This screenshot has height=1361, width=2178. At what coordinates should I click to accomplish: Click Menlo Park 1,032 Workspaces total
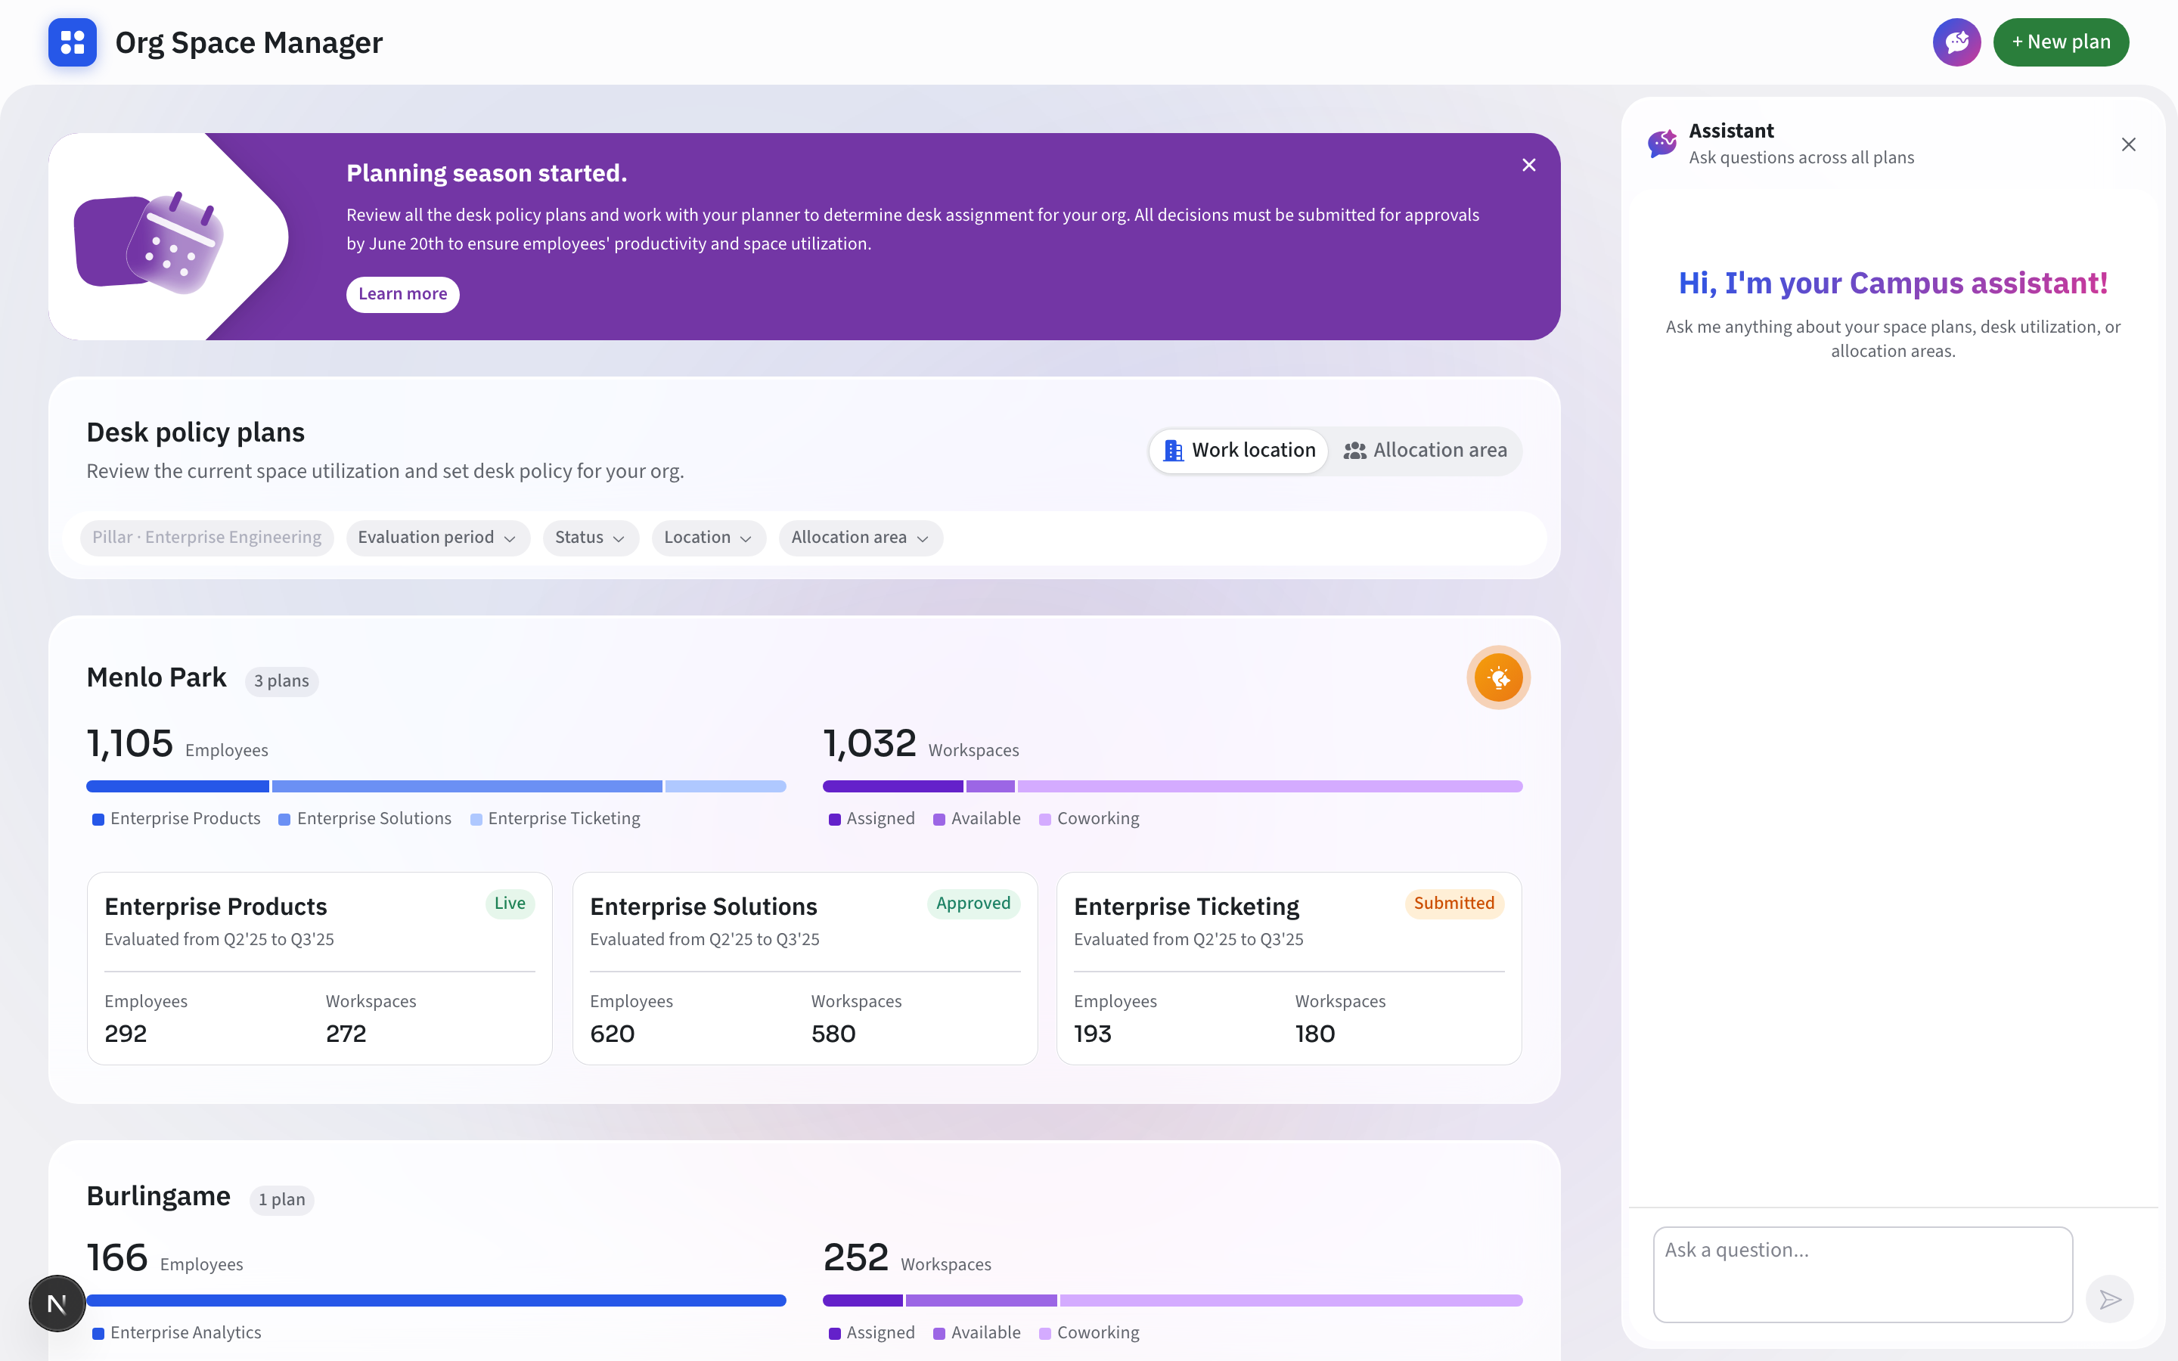click(920, 743)
